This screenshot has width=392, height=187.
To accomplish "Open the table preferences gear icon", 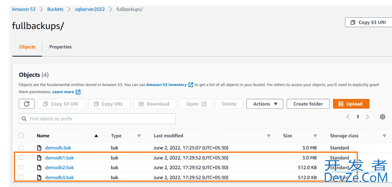I will tap(382, 117).
